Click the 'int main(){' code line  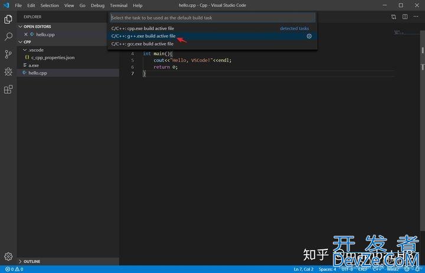coord(158,54)
